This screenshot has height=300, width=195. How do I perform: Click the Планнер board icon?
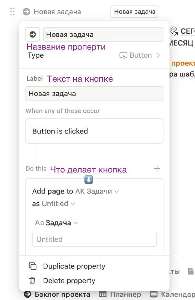point(103,294)
